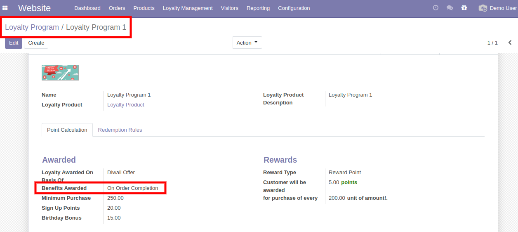The width and height of the screenshot is (518, 232).
Task: Open the Reporting menu
Action: (258, 8)
